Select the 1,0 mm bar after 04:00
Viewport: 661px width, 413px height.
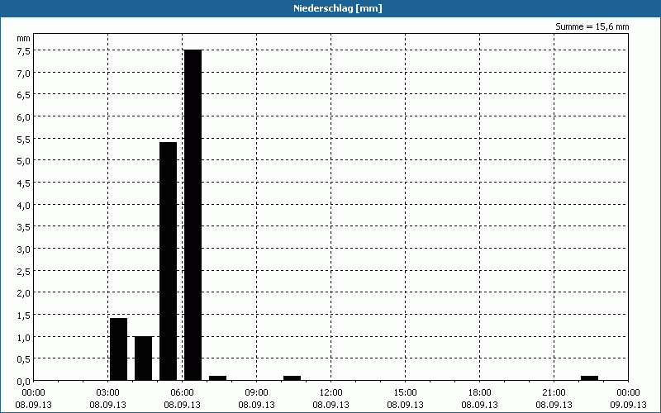pyautogui.click(x=143, y=358)
